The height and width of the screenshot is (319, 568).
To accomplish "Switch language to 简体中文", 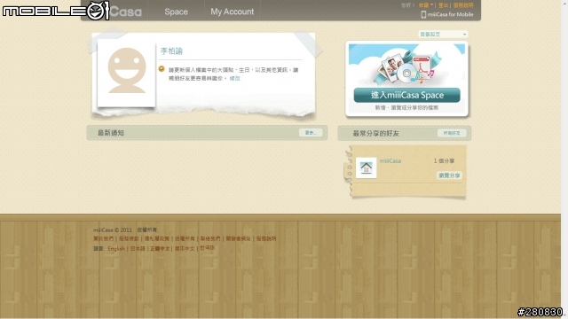I will tap(185, 248).
